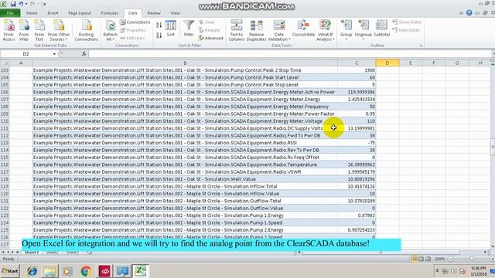Image resolution: width=495 pixels, height=278 pixels.
Task: Select column D header
Action: pos(387,63)
